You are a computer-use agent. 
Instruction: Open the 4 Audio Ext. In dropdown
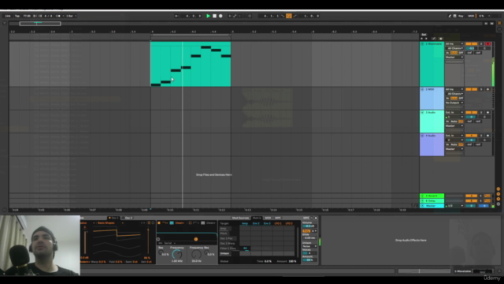click(x=454, y=136)
